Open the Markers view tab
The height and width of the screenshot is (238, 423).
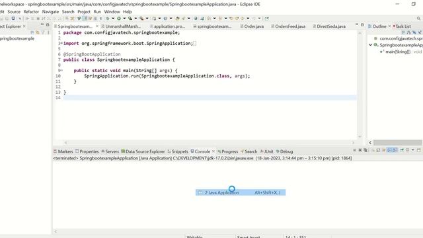coord(63,151)
